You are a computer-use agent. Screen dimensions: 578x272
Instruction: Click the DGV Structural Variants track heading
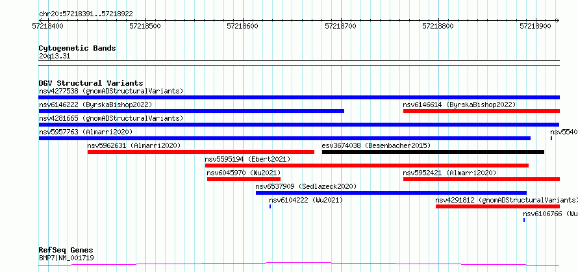coord(91,83)
